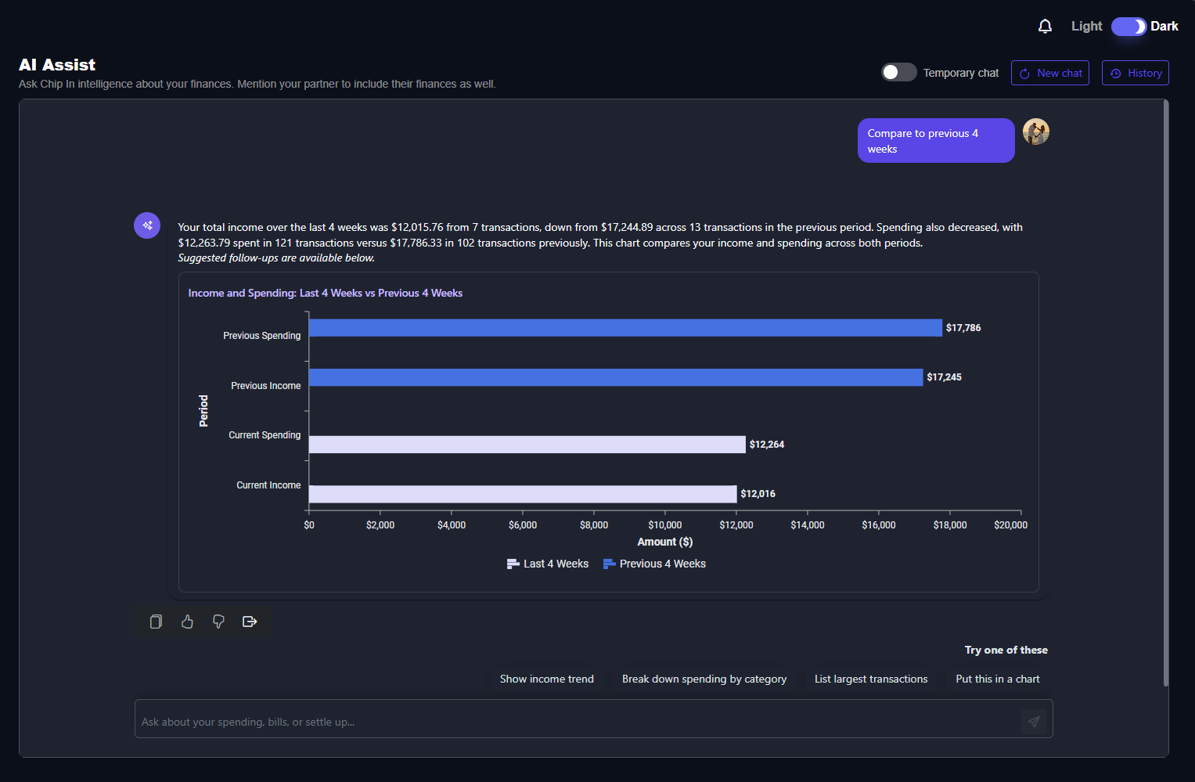
Task: Click the 'Compare to previous 4 weeks' message
Action: 936,141
